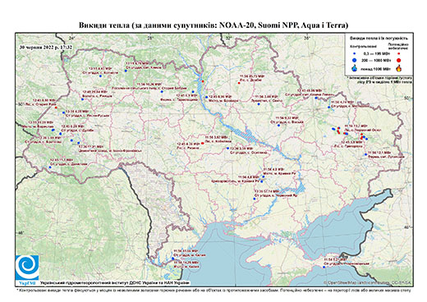This screenshot has height=302, width=427.
Task: Select the blue marker at Борислав
Action: [x=53, y=130]
